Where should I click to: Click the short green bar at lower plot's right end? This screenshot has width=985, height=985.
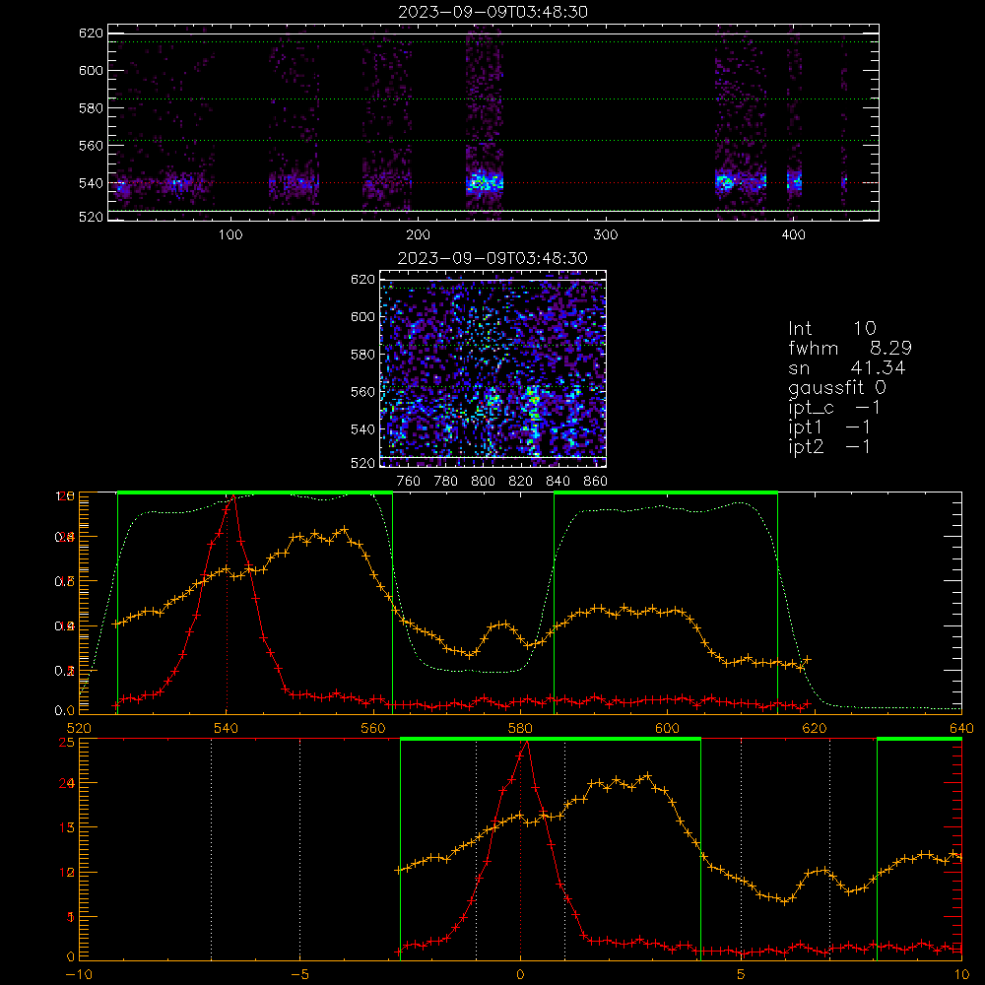919,739
